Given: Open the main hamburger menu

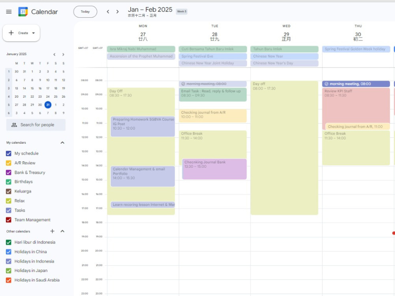Looking at the screenshot, I should (x=9, y=11).
